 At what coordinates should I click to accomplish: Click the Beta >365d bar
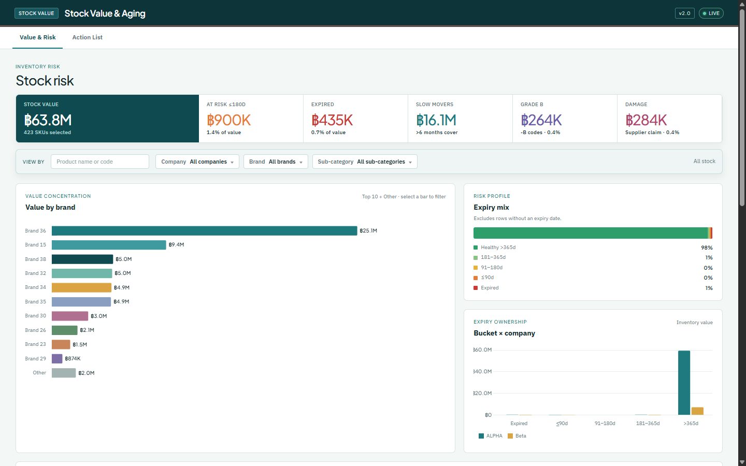[697, 411]
